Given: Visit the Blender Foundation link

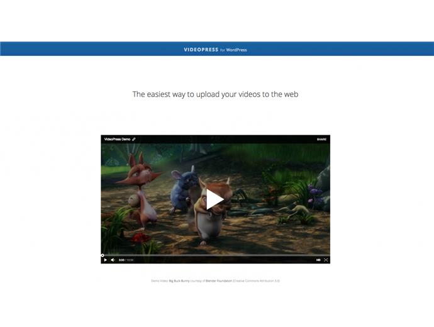Looking at the screenshot, I should coord(219,281).
